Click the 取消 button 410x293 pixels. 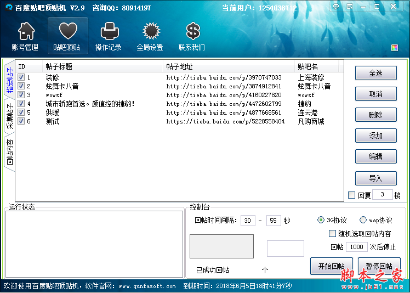coord(376,94)
